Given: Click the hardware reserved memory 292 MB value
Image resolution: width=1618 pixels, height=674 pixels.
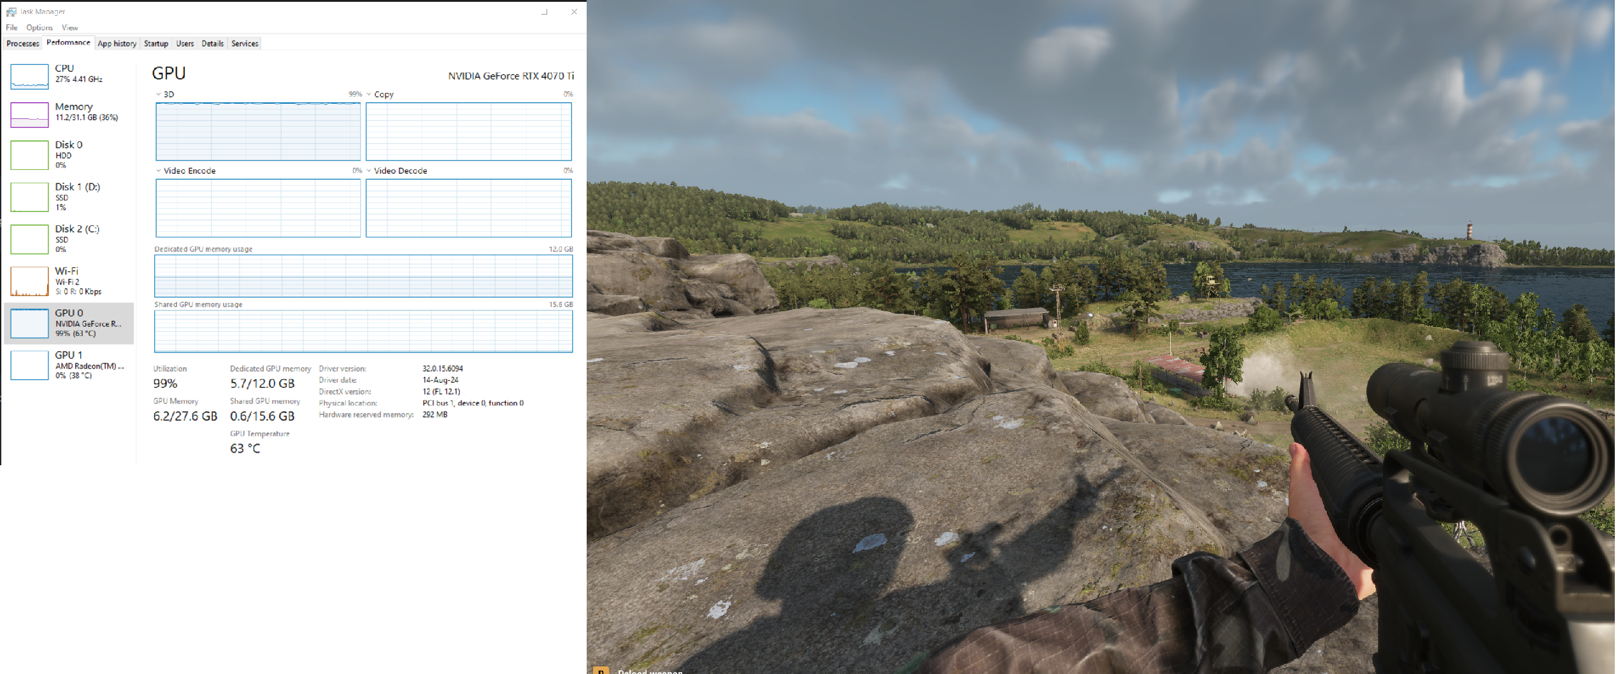Looking at the screenshot, I should 435,414.
